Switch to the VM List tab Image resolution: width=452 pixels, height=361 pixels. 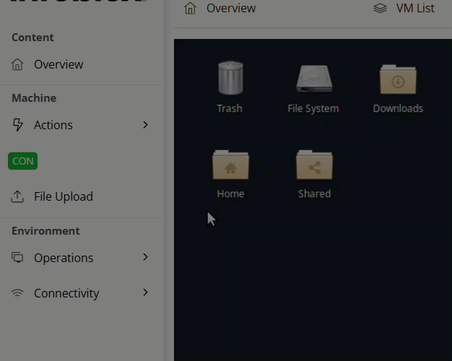[x=404, y=9]
